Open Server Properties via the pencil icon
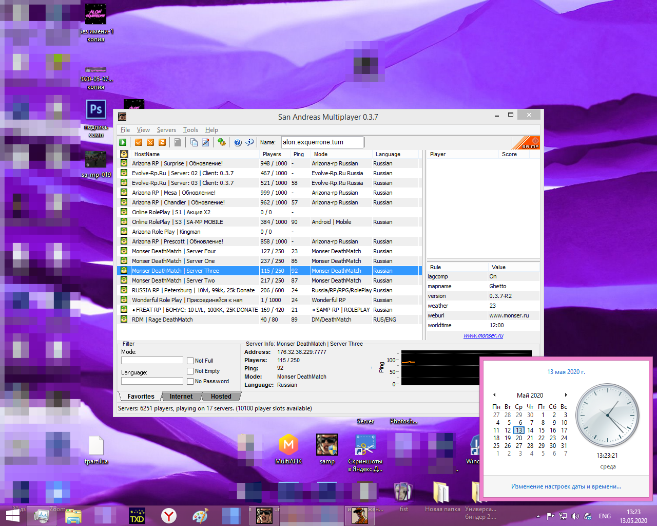This screenshot has height=526, width=657. click(x=206, y=142)
